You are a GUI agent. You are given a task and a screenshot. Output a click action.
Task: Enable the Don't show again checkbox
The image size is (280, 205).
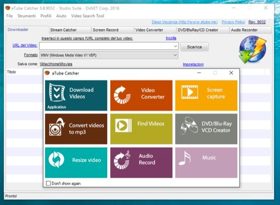point(49,183)
